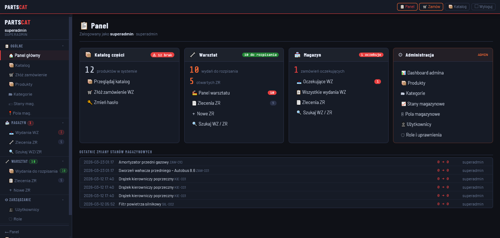500x238 pixels.
Task: Click the magnifier icon in the Warsztat card
Action: pos(195,124)
